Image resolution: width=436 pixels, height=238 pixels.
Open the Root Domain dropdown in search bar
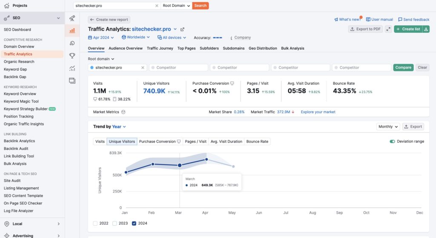pos(176,6)
